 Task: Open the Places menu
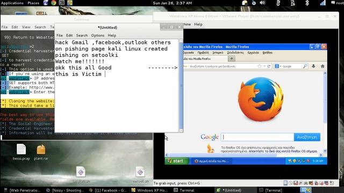(x=33, y=3)
